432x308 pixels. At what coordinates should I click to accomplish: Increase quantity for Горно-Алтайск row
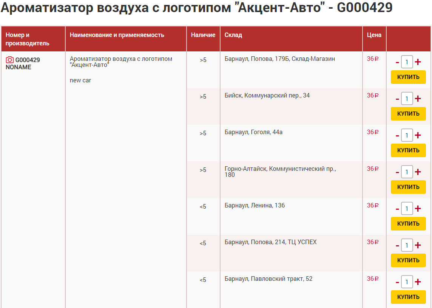[x=418, y=172]
